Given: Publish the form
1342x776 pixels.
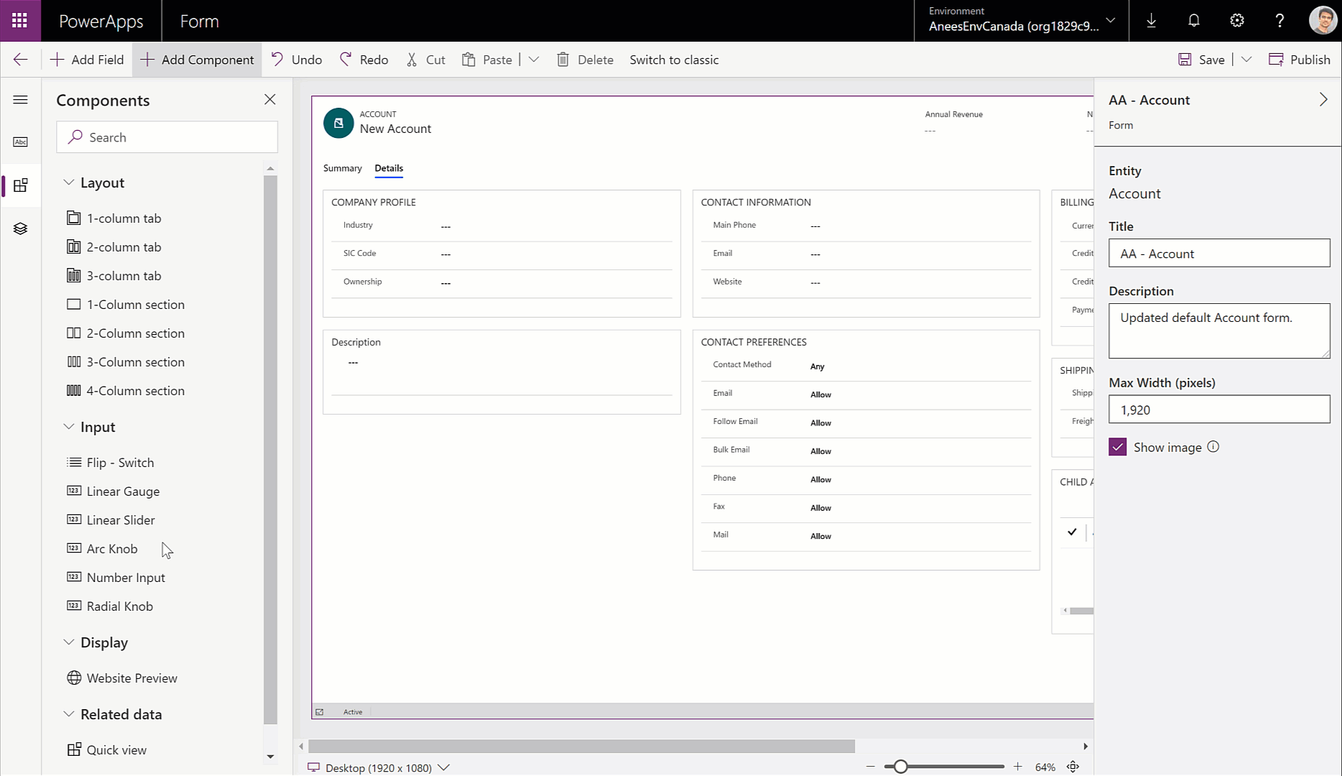Looking at the screenshot, I should [x=1299, y=59].
